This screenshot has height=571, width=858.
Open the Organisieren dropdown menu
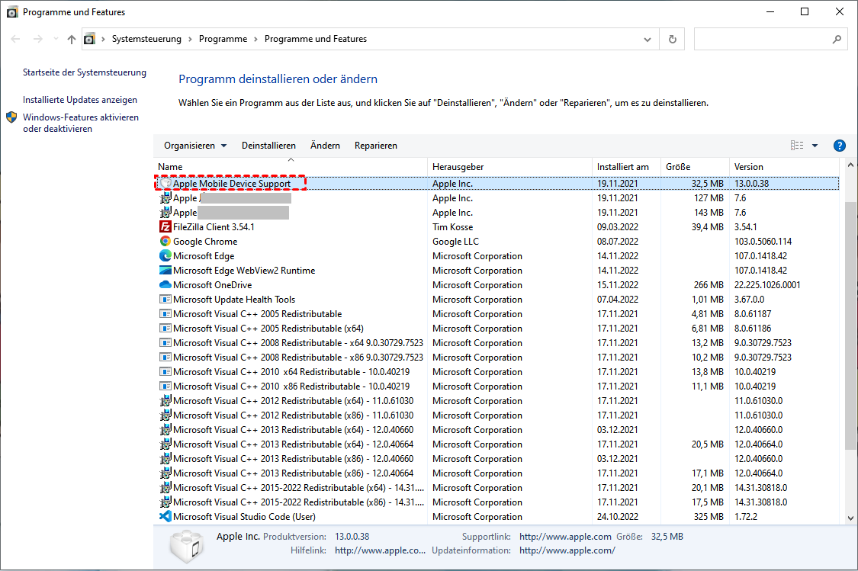pos(195,146)
